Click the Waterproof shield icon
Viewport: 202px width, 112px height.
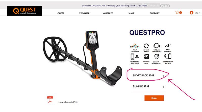pos(157,57)
